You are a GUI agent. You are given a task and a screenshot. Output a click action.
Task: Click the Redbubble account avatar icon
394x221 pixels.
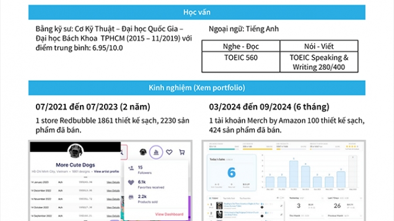pyautogui.click(x=143, y=152)
